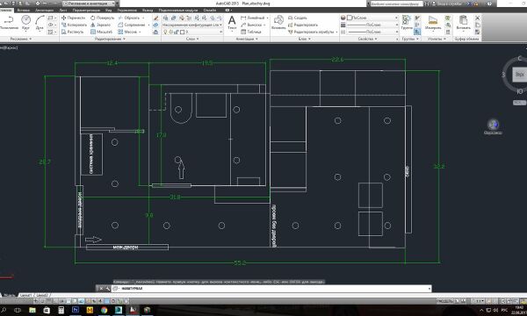The width and height of the screenshot is (527, 316).
Task: Expand the Слои panel title
Action: point(192,39)
